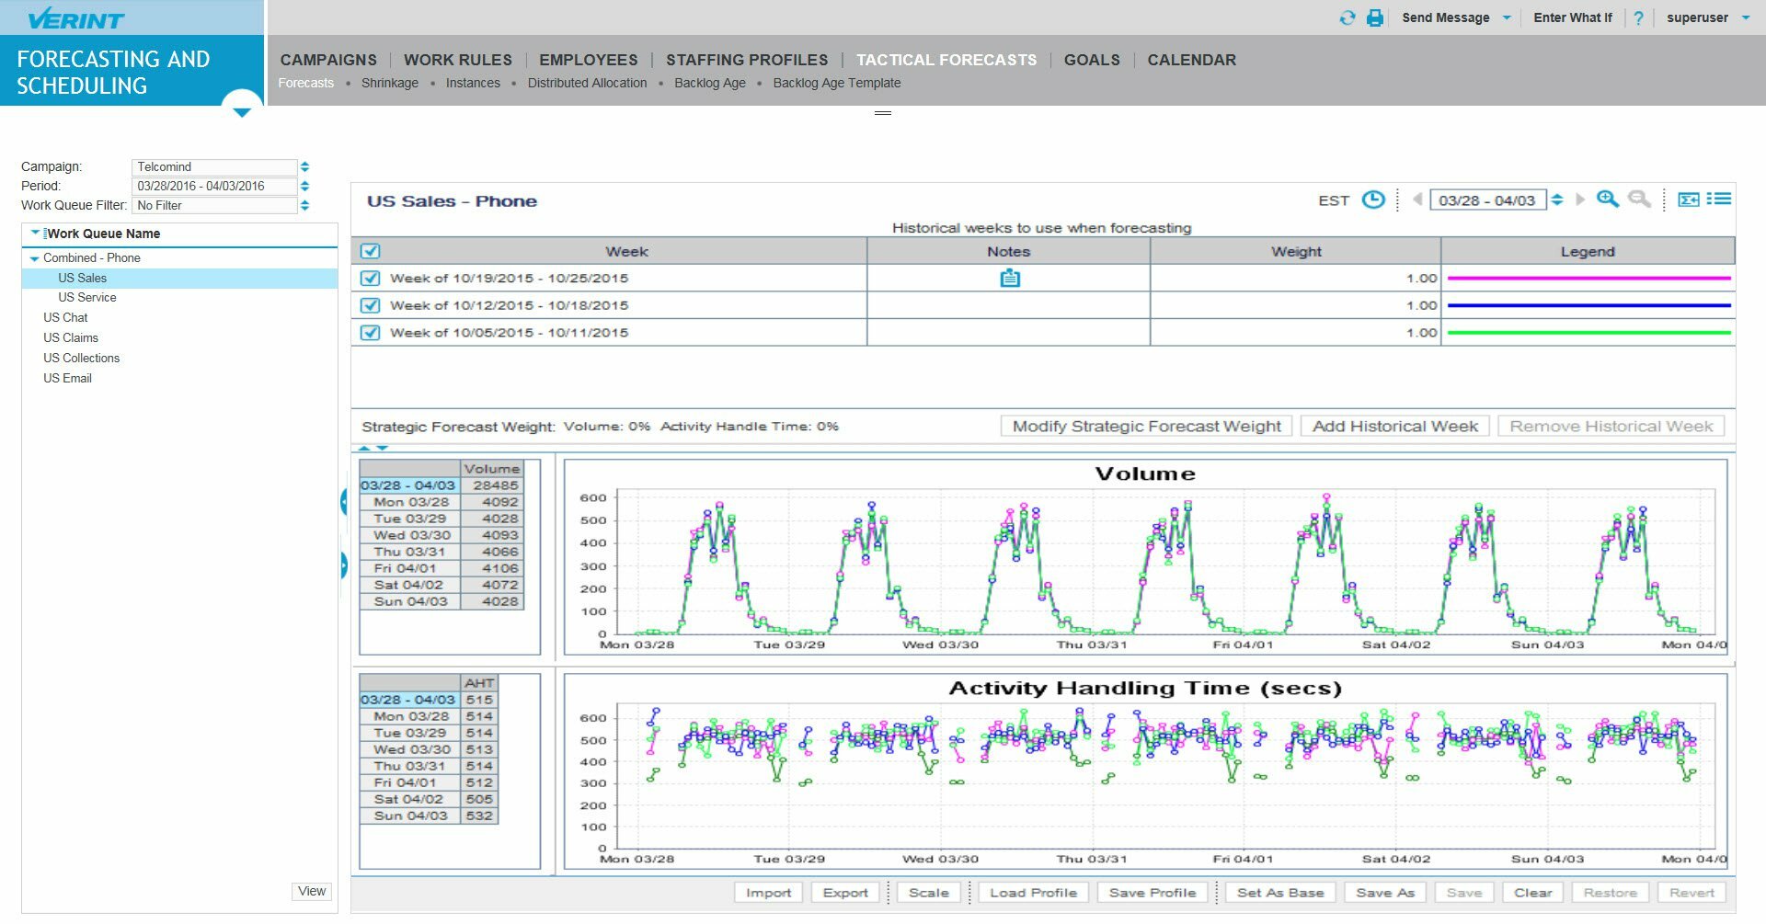Open the notes clipboard icon for week 10/19/2015

[x=1008, y=277]
